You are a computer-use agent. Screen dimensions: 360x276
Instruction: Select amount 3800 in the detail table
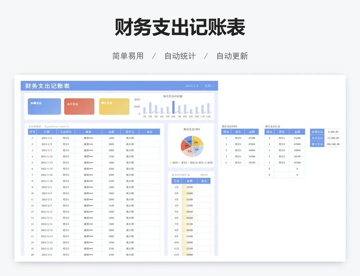[111, 236]
